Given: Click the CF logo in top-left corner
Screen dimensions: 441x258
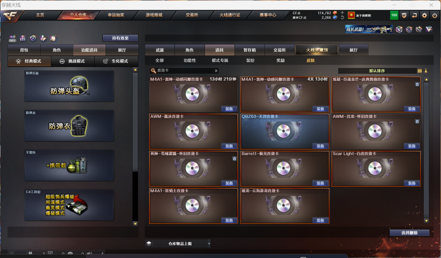Looking at the screenshot, I should [x=10, y=16].
